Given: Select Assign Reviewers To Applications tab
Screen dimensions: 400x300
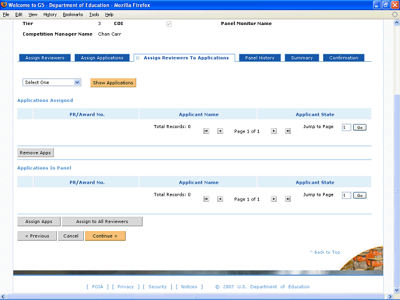Looking at the screenshot, I should click(x=184, y=57).
